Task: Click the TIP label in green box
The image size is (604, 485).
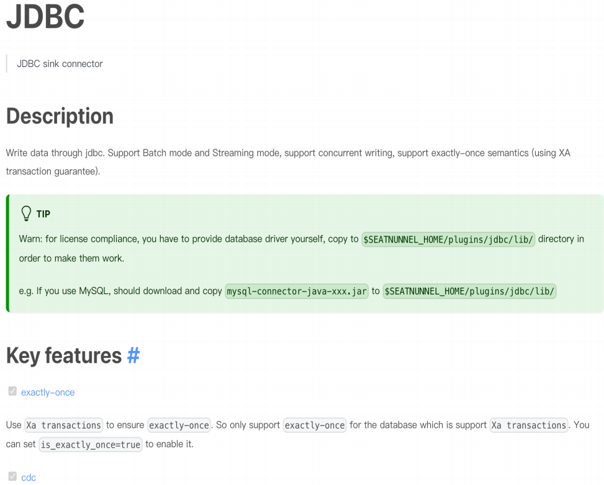Action: 43,214
